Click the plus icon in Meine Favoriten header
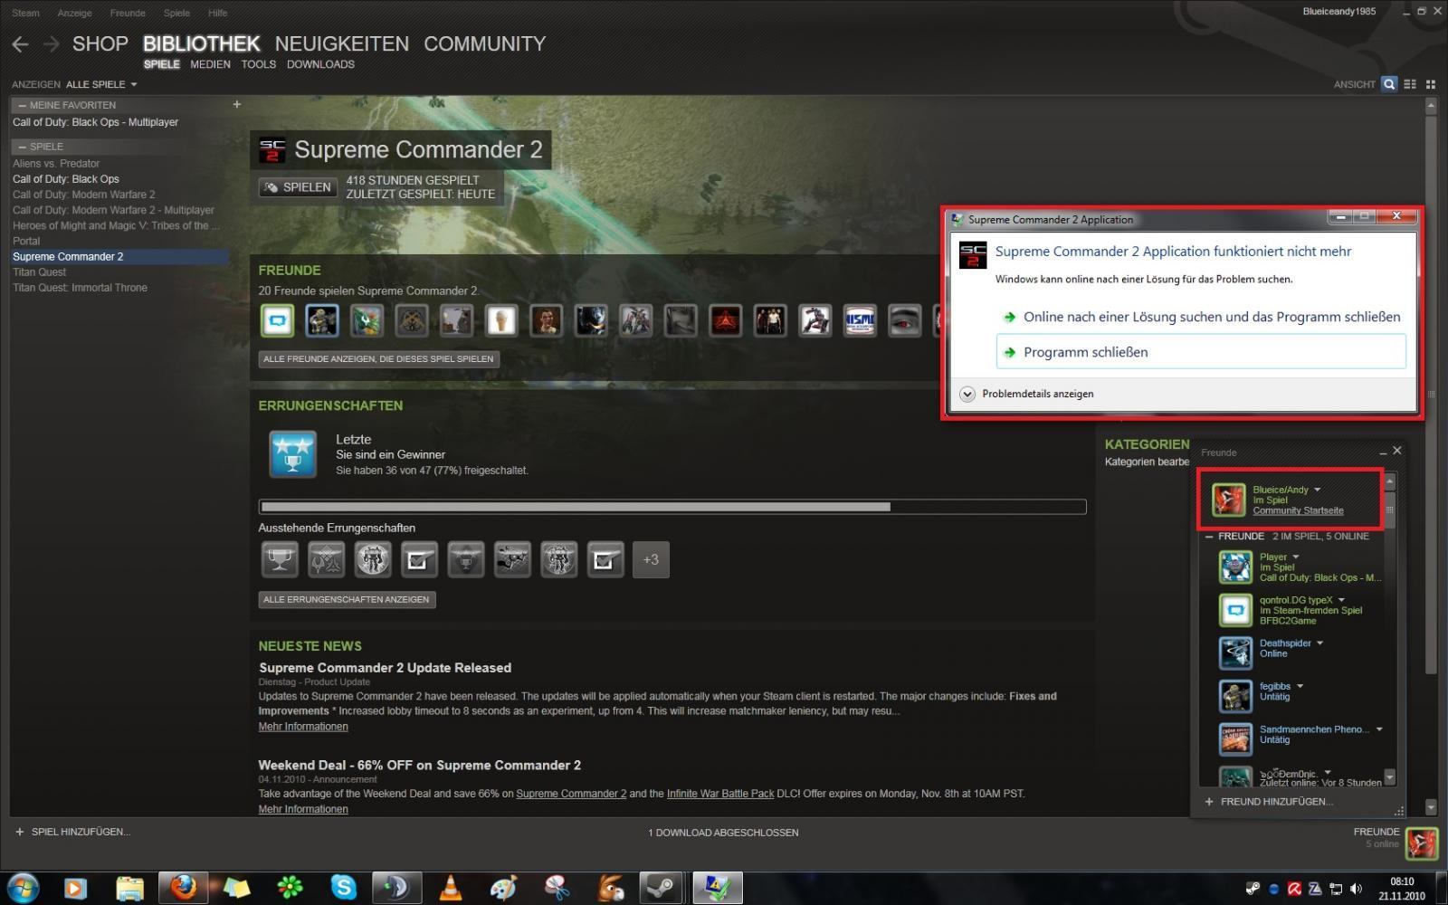The width and height of the screenshot is (1448, 905). point(237,104)
